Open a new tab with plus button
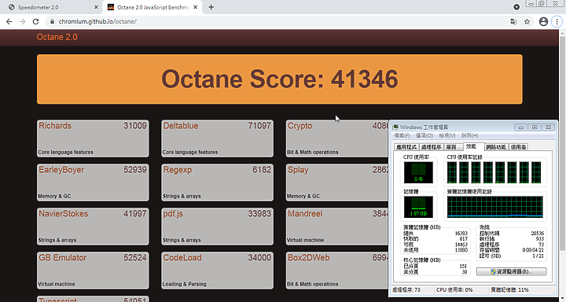The height and width of the screenshot is (302, 566). pos(211,7)
